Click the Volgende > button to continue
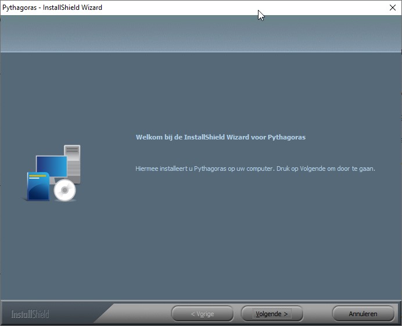402x326 pixels. (272, 314)
